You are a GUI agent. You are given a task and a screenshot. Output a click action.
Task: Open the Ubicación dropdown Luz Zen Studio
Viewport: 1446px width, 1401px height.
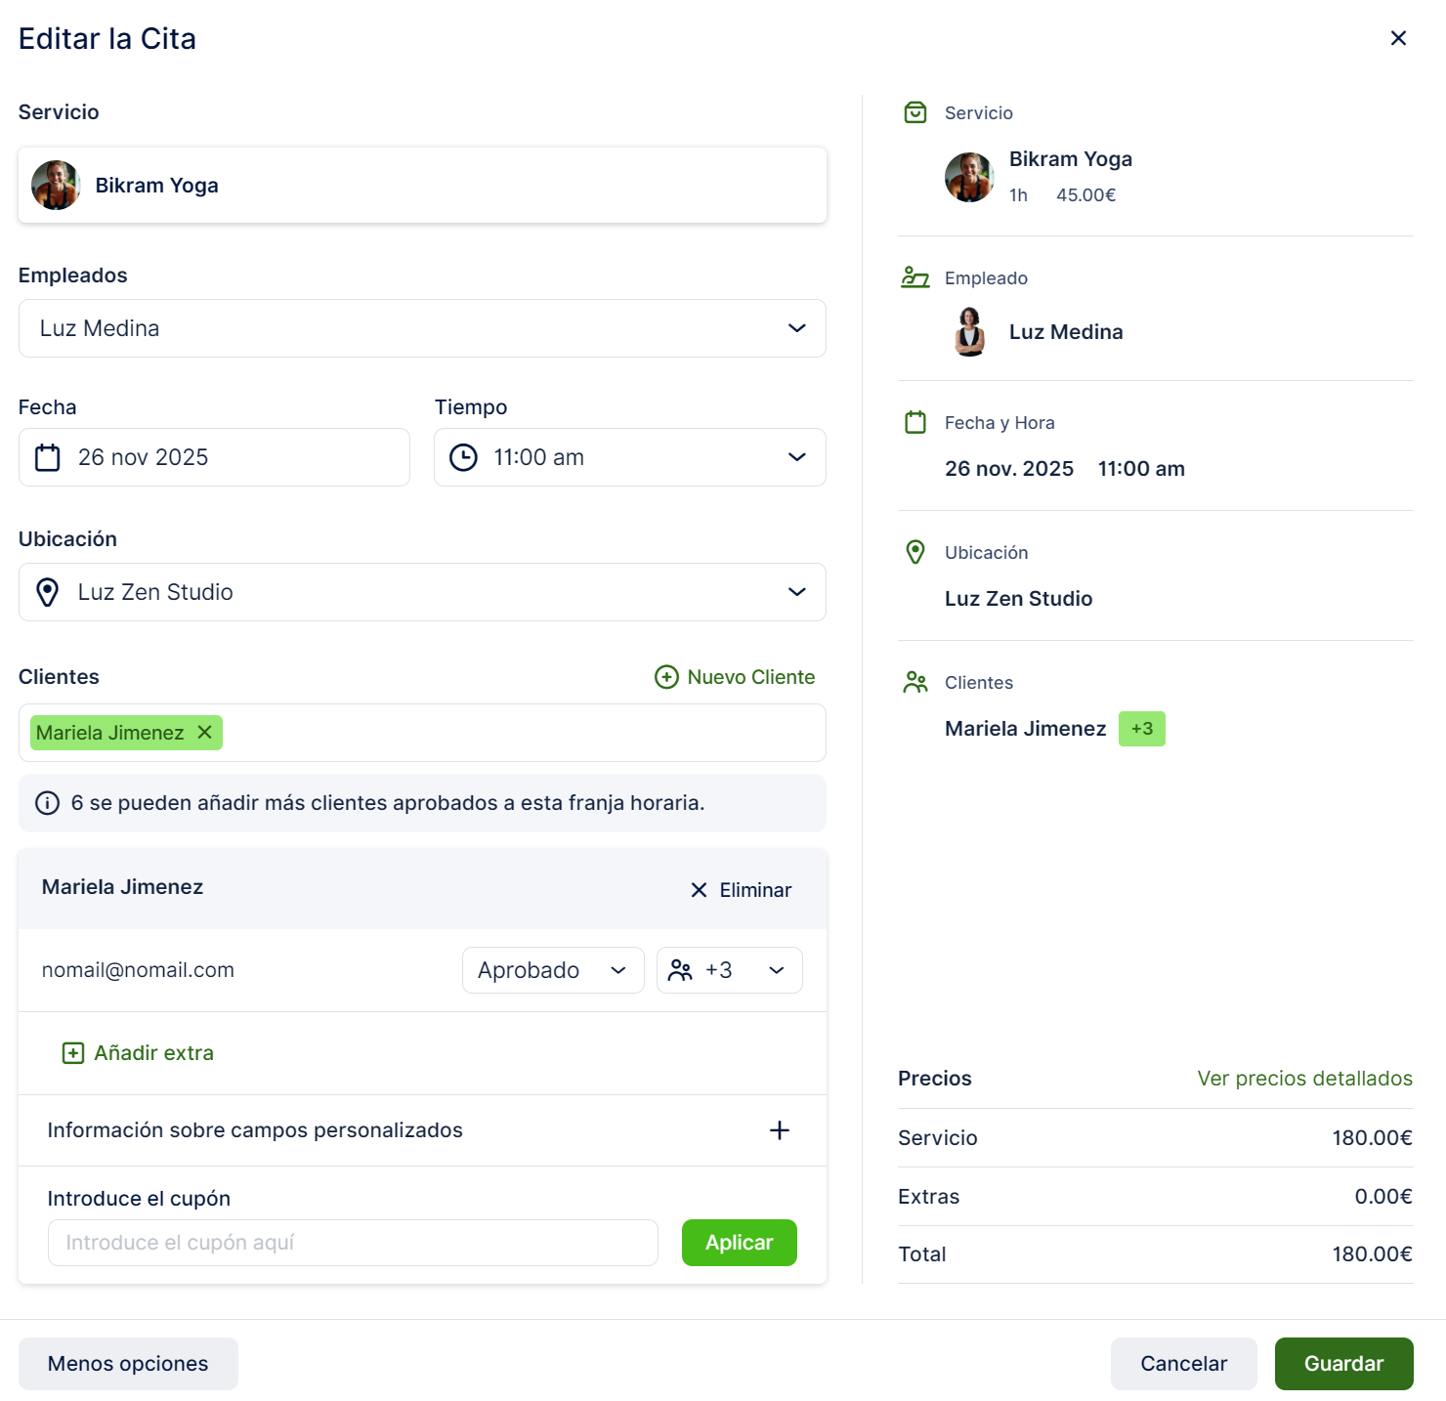click(x=422, y=592)
